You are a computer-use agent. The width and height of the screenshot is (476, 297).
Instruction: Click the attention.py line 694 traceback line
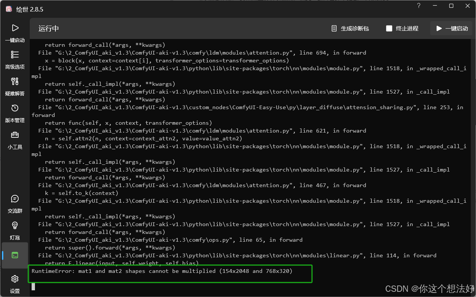tap(202, 53)
